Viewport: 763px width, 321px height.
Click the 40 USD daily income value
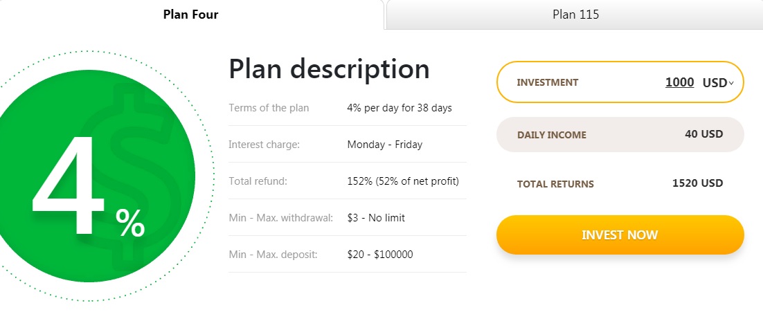pyautogui.click(x=703, y=134)
